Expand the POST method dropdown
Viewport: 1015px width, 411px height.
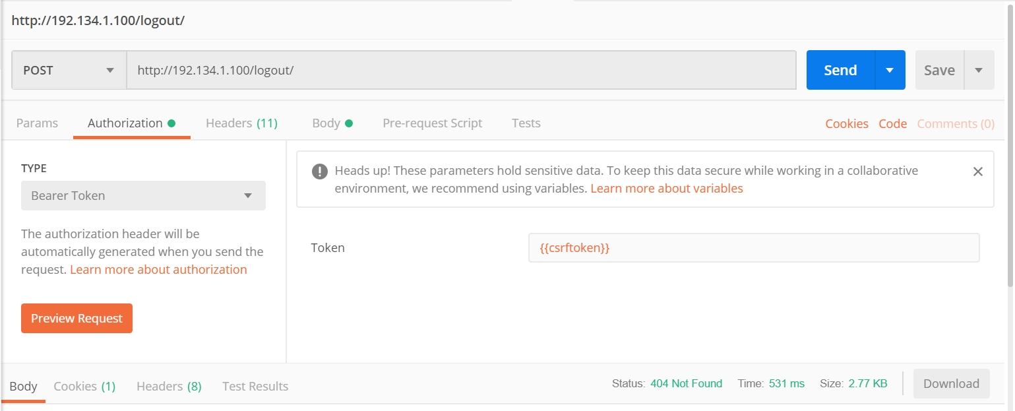click(69, 71)
